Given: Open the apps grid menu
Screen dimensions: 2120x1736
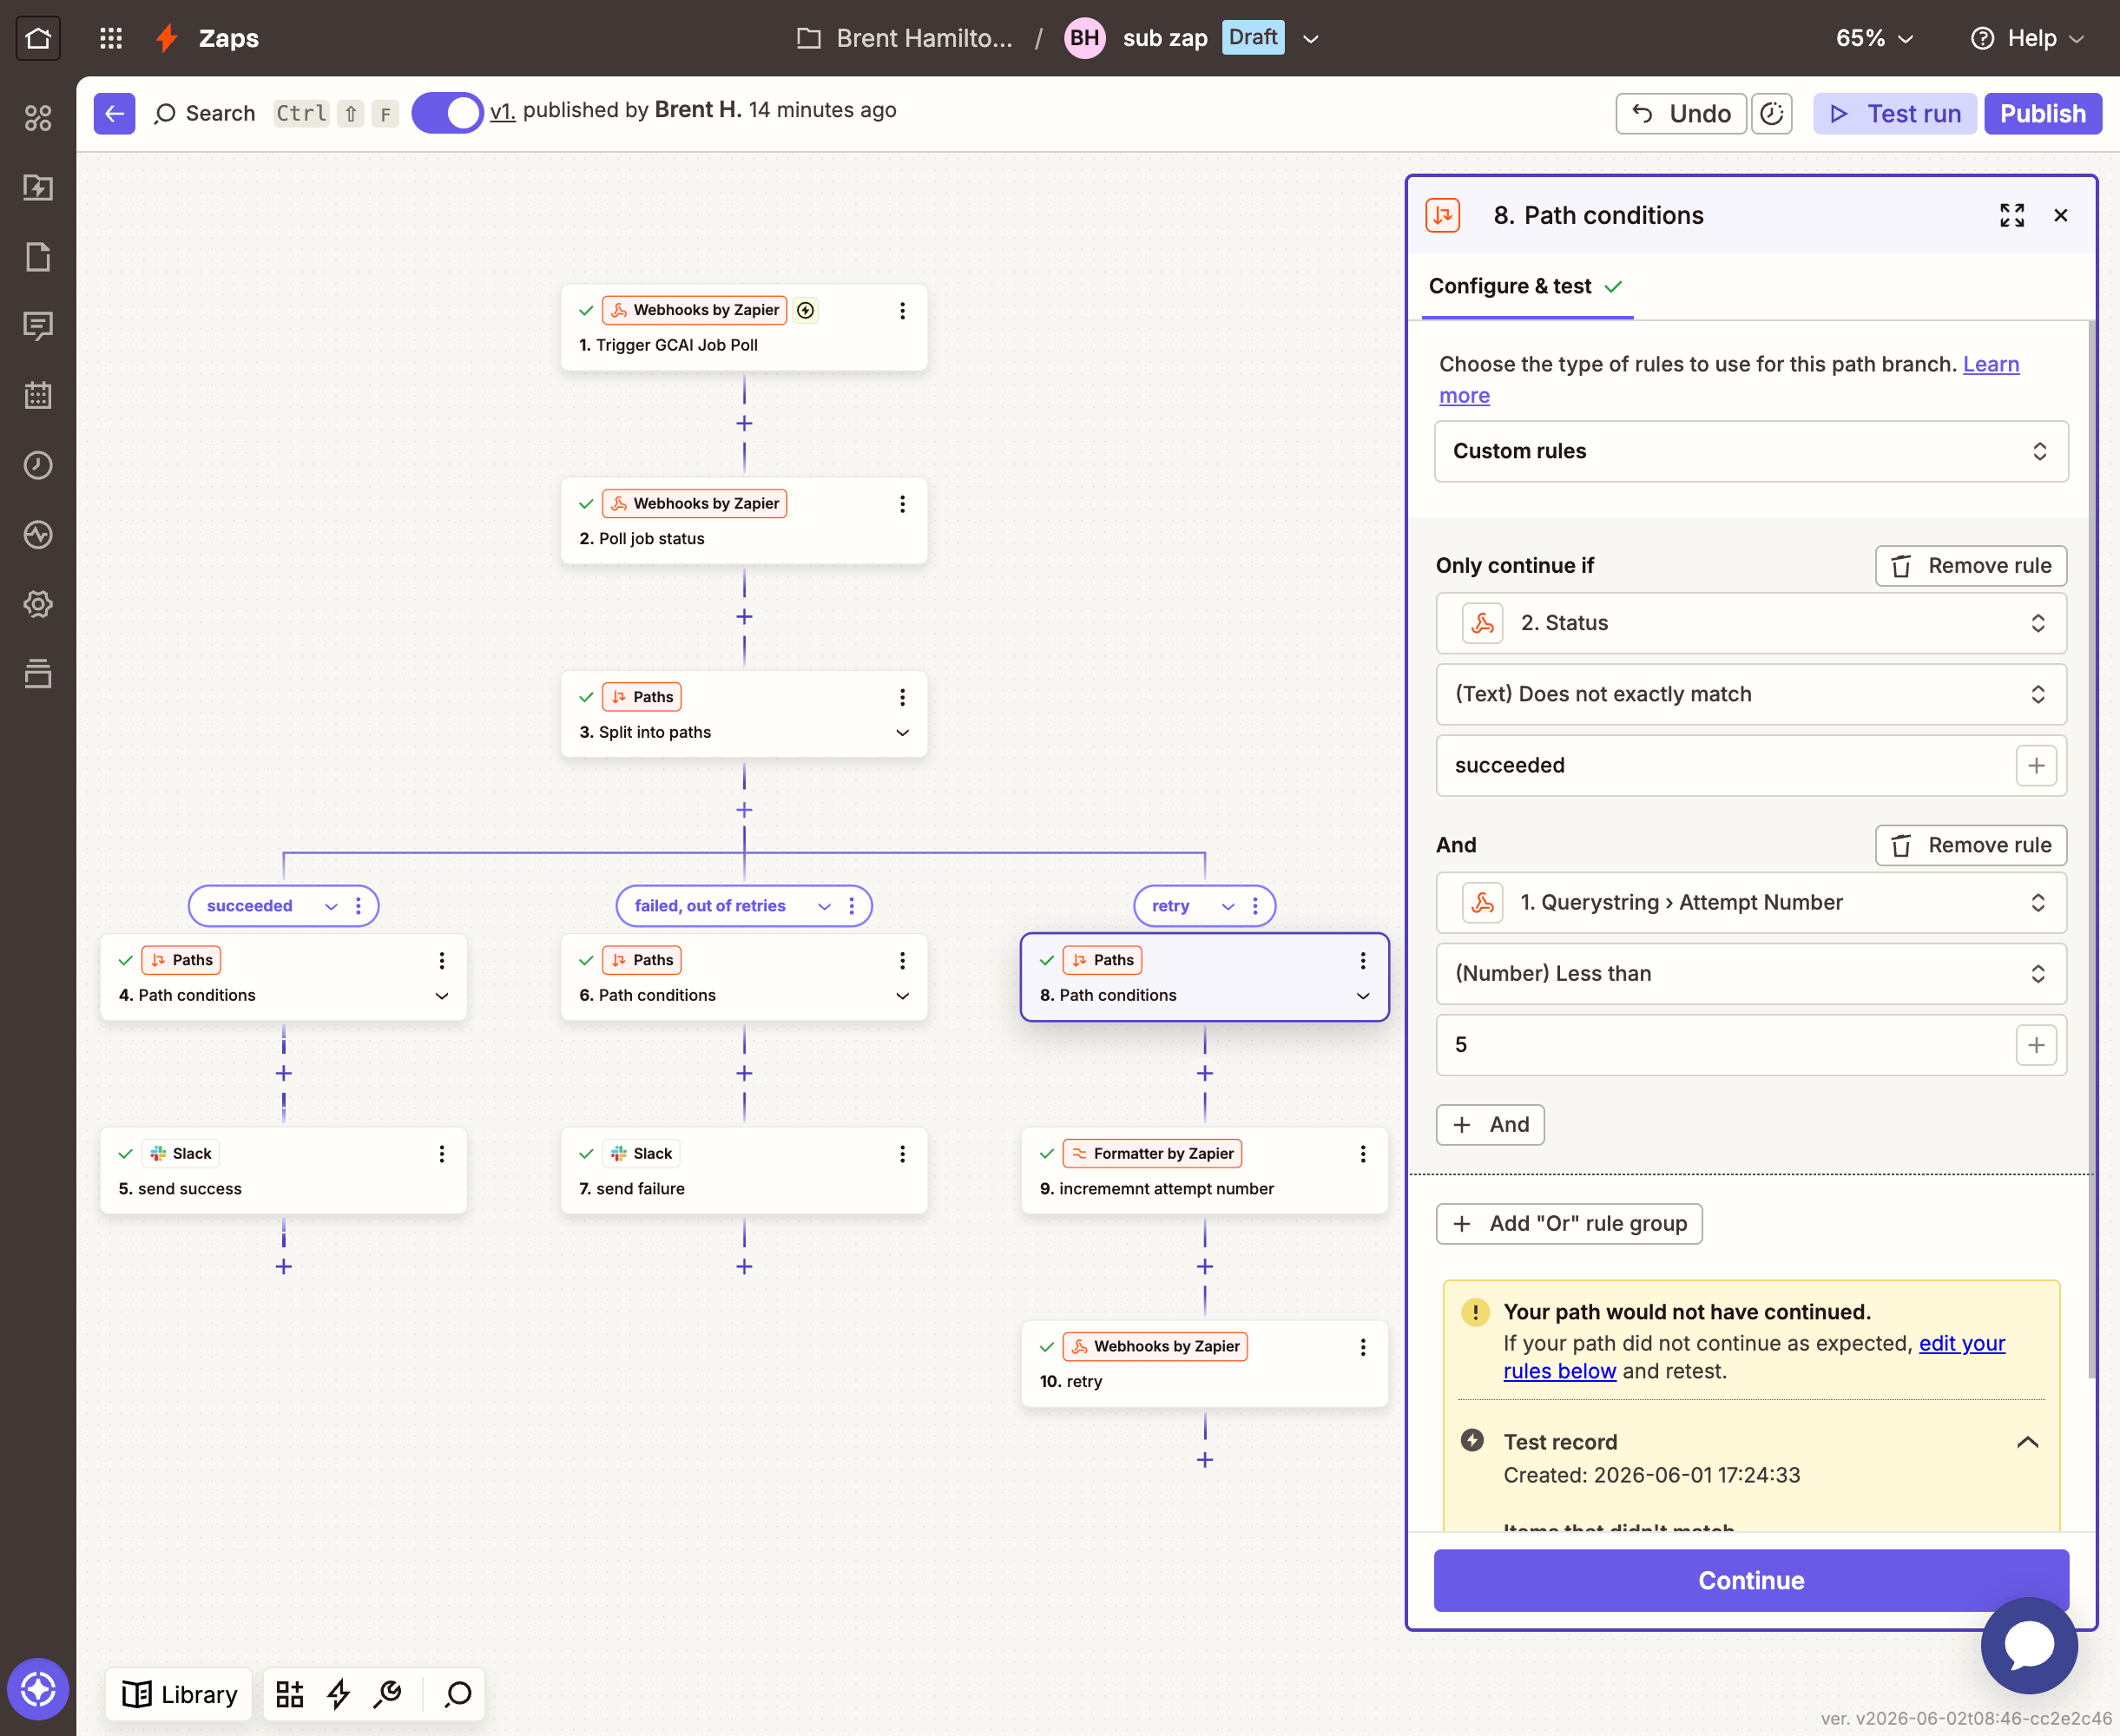Looking at the screenshot, I should click(x=111, y=38).
